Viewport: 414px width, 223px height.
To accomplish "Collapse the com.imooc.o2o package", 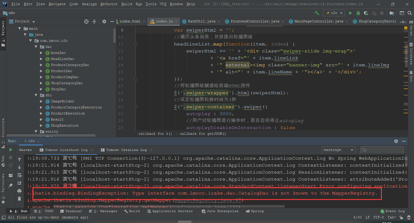I will (30, 41).
